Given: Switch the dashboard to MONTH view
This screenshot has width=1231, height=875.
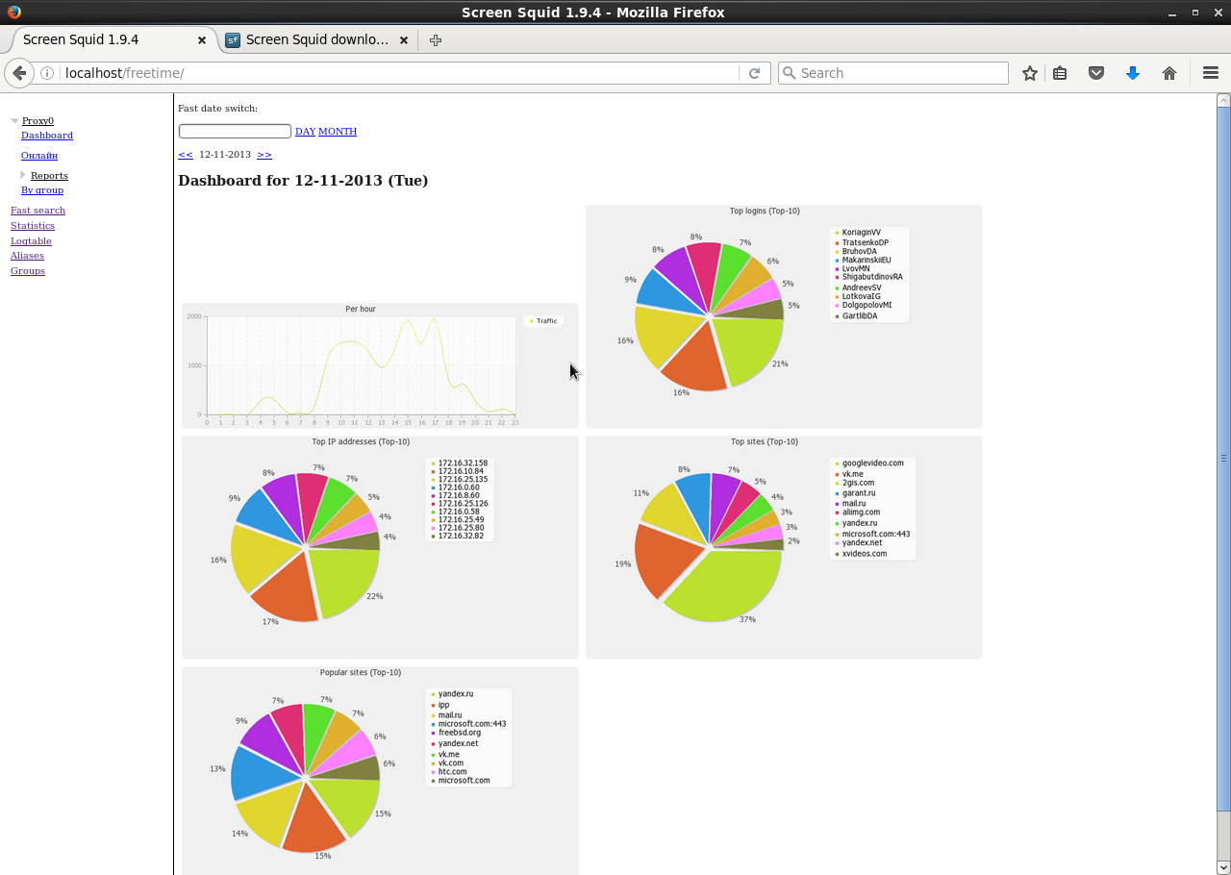Looking at the screenshot, I should 338,131.
